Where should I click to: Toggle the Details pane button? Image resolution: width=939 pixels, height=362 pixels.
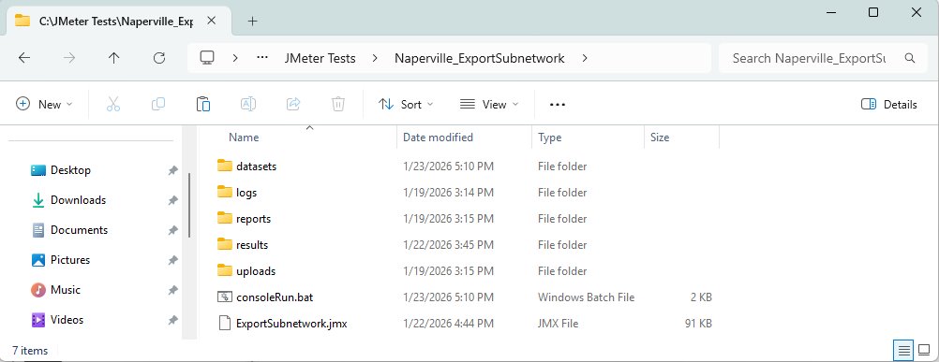click(x=888, y=105)
